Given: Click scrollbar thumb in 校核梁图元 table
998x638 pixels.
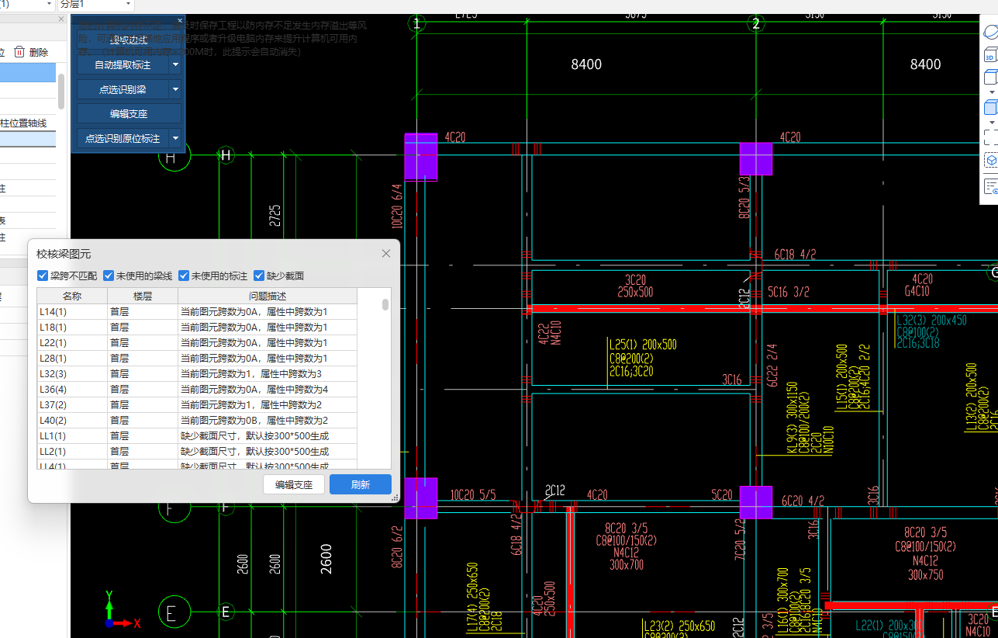Looking at the screenshot, I should (385, 304).
